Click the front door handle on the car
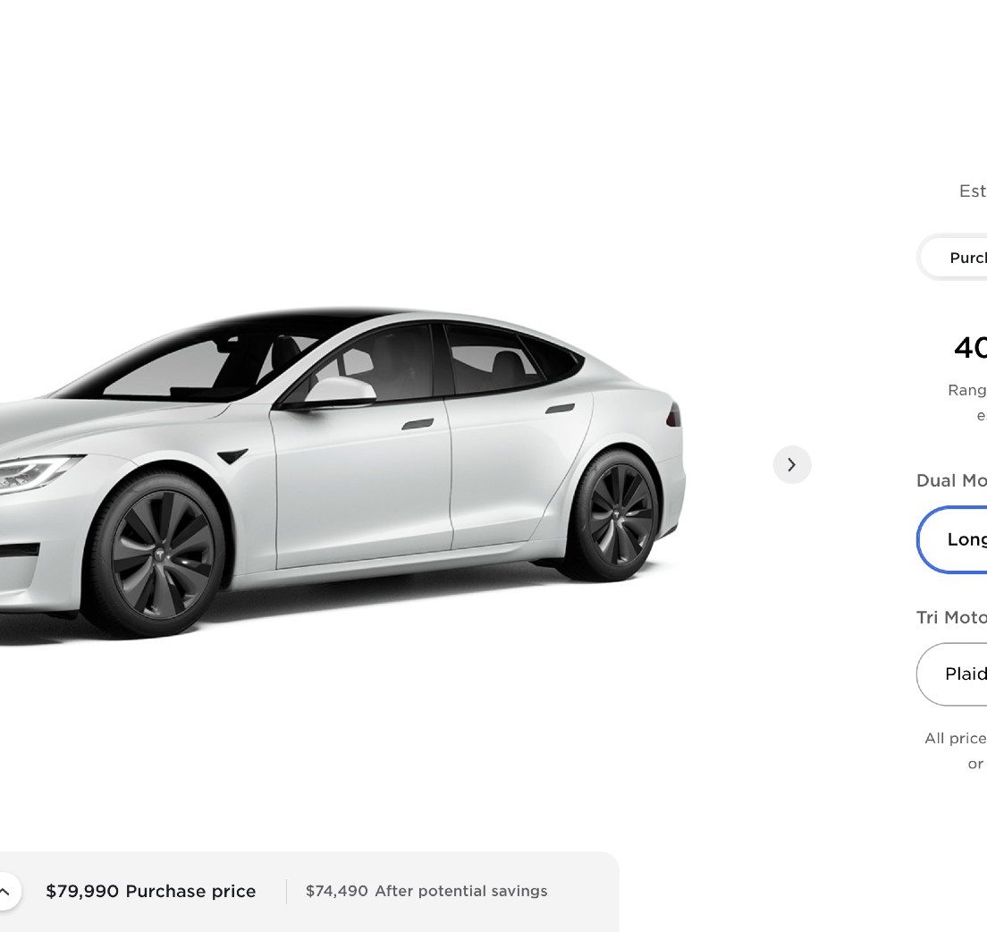 pyautogui.click(x=418, y=425)
